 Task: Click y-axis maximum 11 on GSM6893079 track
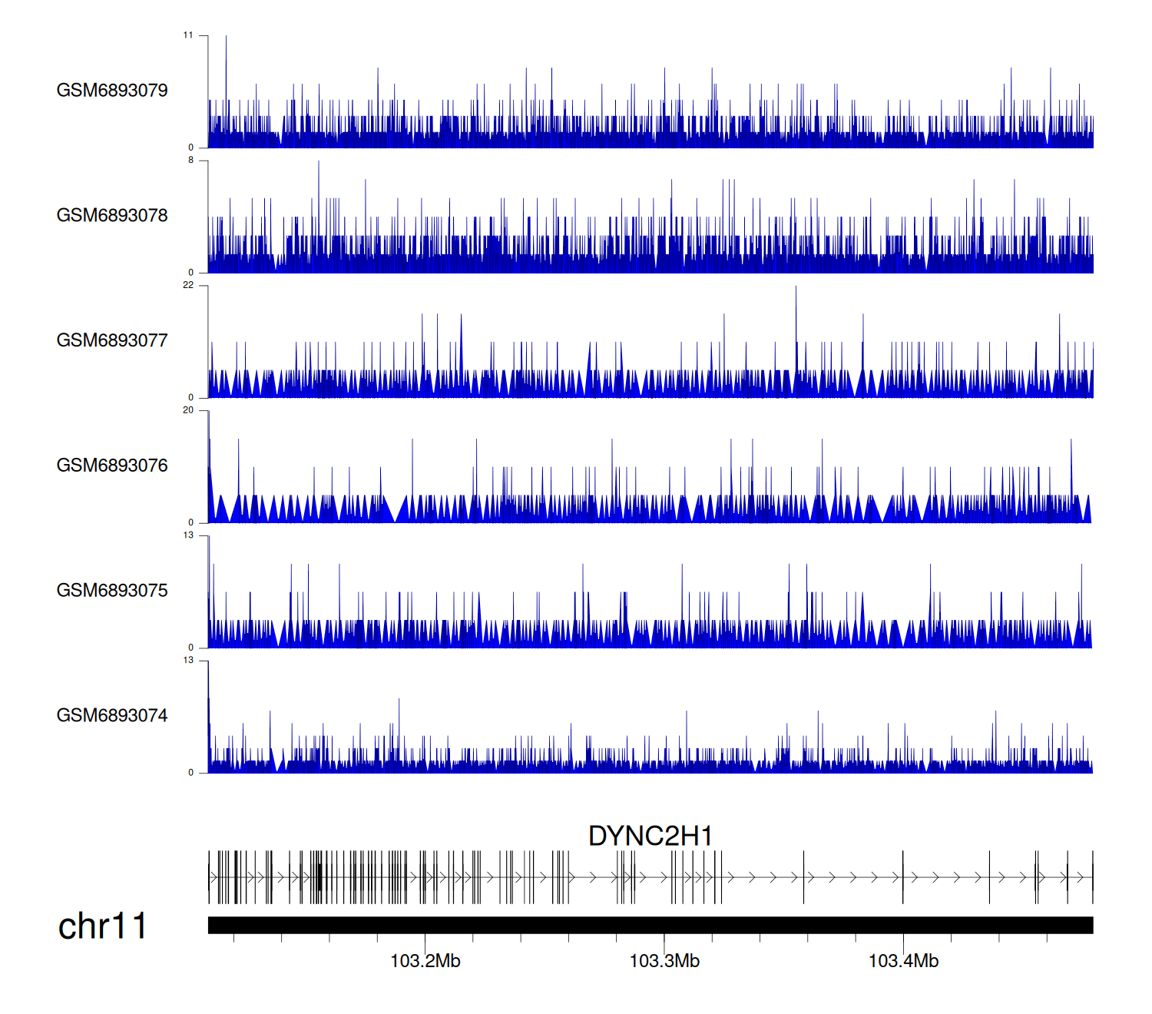(x=188, y=35)
